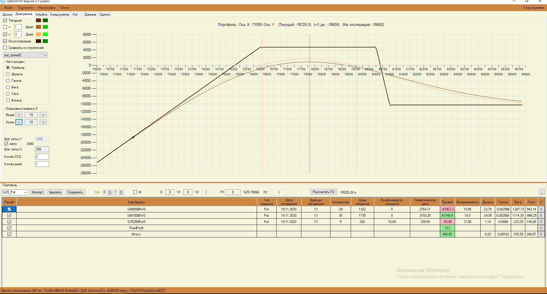Select the Дельта radio button
The width and height of the screenshot is (547, 294).
tap(8, 74)
